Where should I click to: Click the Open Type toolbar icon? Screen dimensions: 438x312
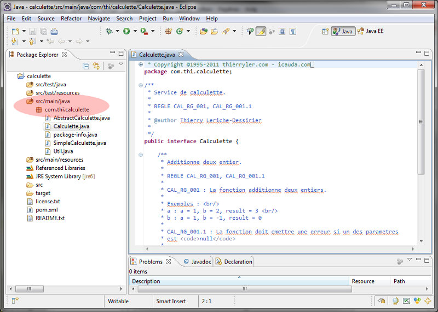pos(203,31)
